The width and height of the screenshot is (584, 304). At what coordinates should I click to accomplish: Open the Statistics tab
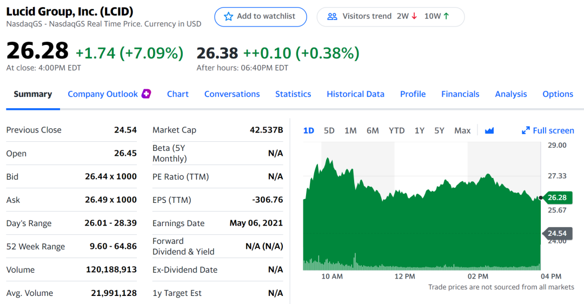[293, 94]
